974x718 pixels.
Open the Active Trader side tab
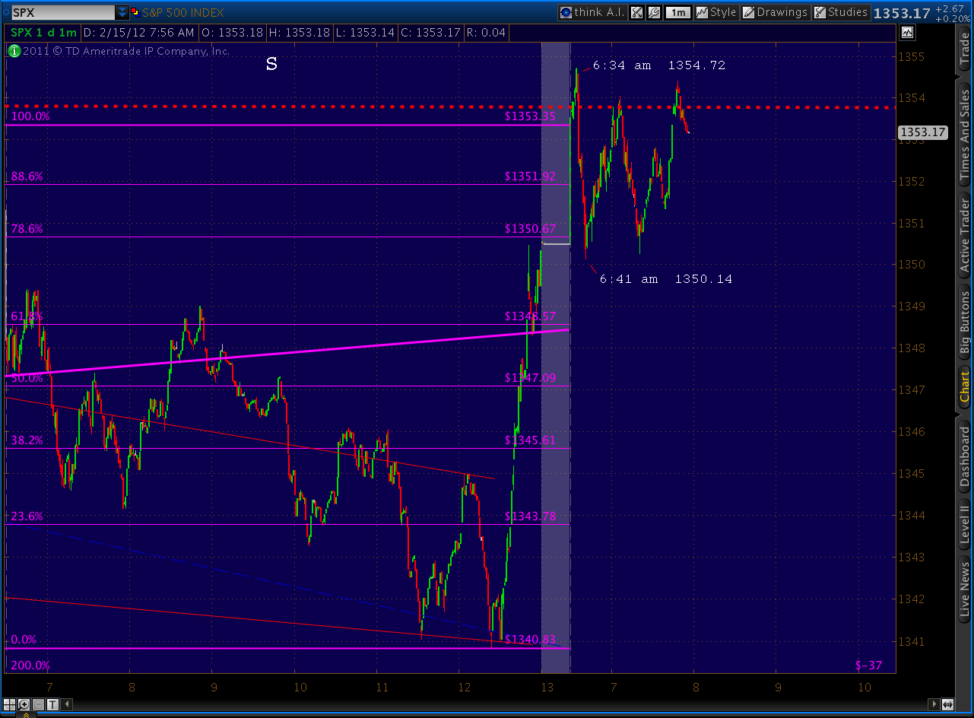coord(965,236)
